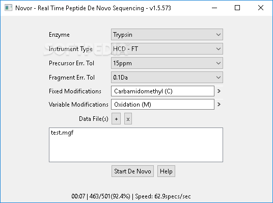Click the status text showing 463/501(92.4%)

click(110, 196)
